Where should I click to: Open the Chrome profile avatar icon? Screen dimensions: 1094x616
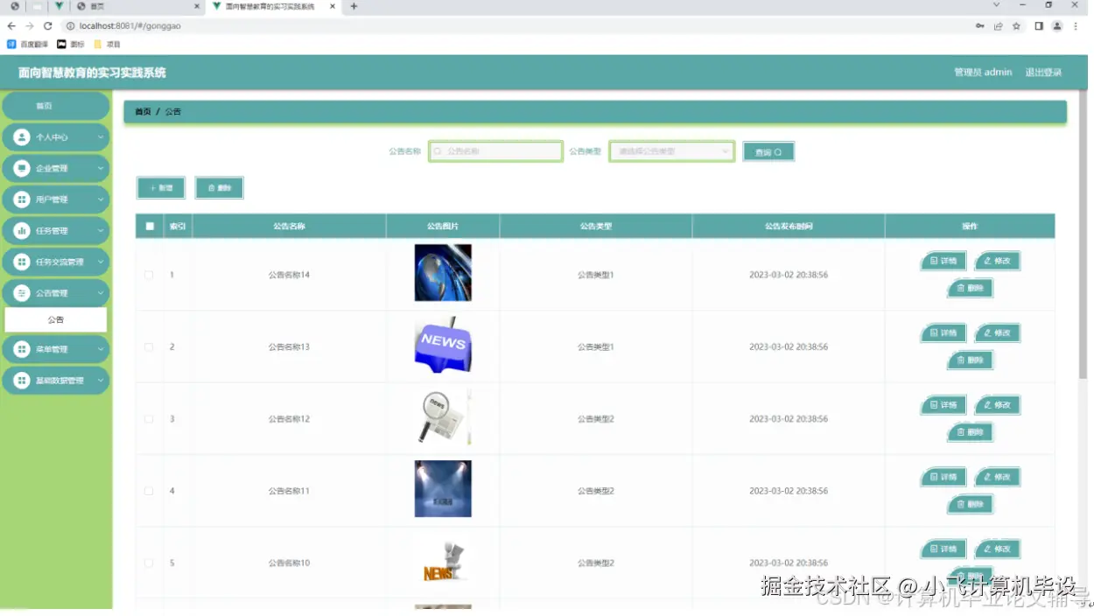pyautogui.click(x=1057, y=26)
